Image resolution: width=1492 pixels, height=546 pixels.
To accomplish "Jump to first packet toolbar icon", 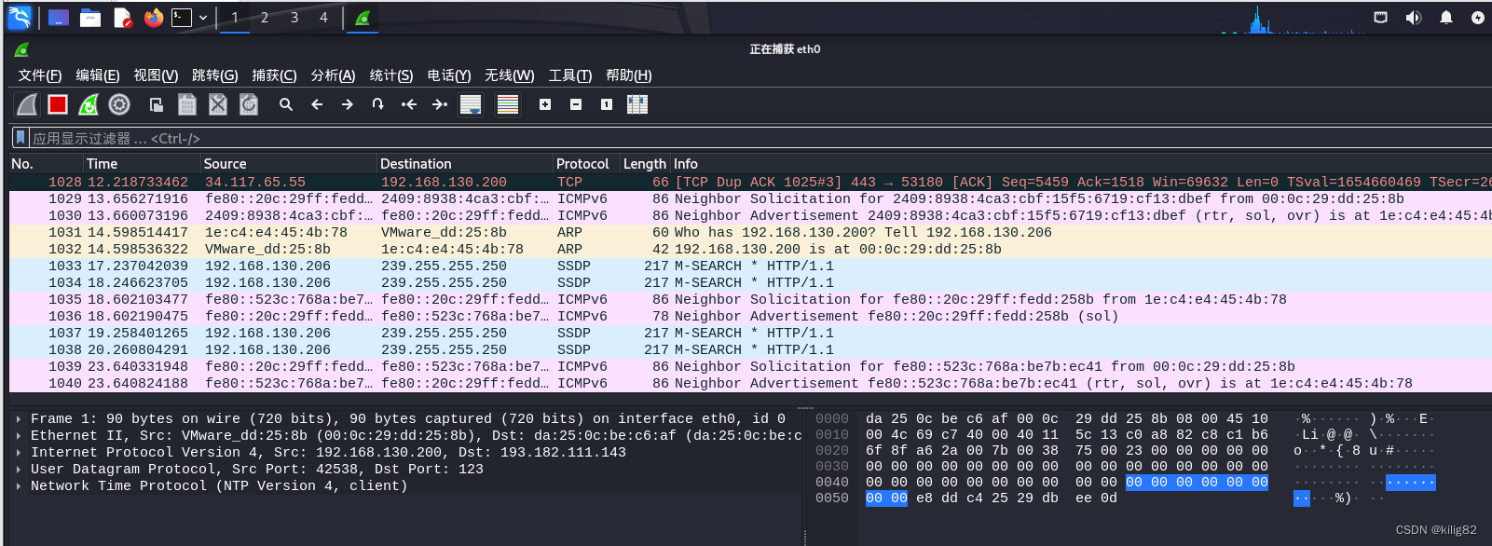I will [409, 104].
